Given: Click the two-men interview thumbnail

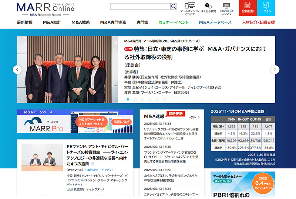Looking at the screenshot, I should [x=42, y=158].
